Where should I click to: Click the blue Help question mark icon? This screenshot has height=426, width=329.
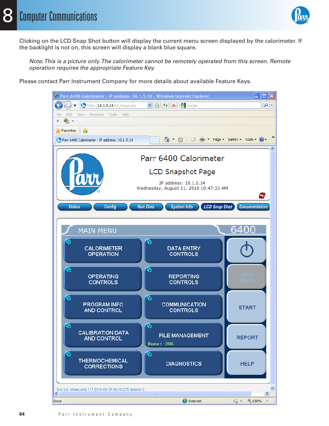pos(261,140)
